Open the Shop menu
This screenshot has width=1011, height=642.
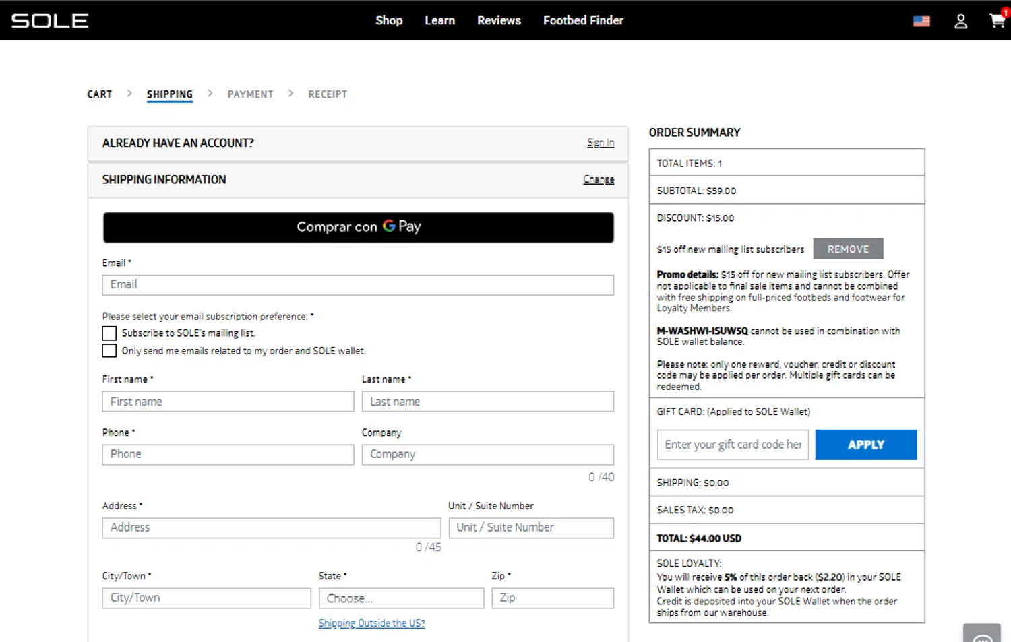(x=389, y=21)
